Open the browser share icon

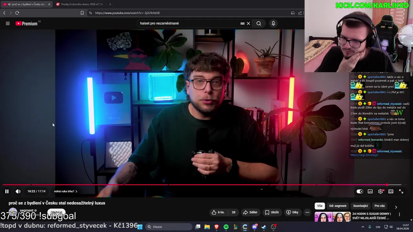click(x=300, y=13)
